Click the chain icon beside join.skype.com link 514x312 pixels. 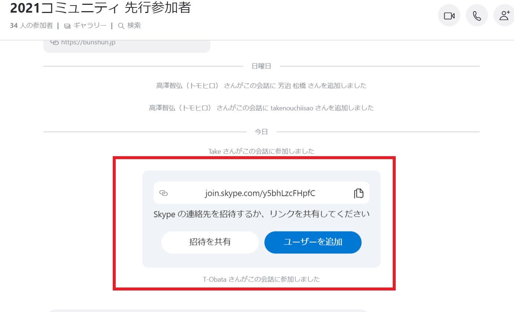tap(164, 193)
